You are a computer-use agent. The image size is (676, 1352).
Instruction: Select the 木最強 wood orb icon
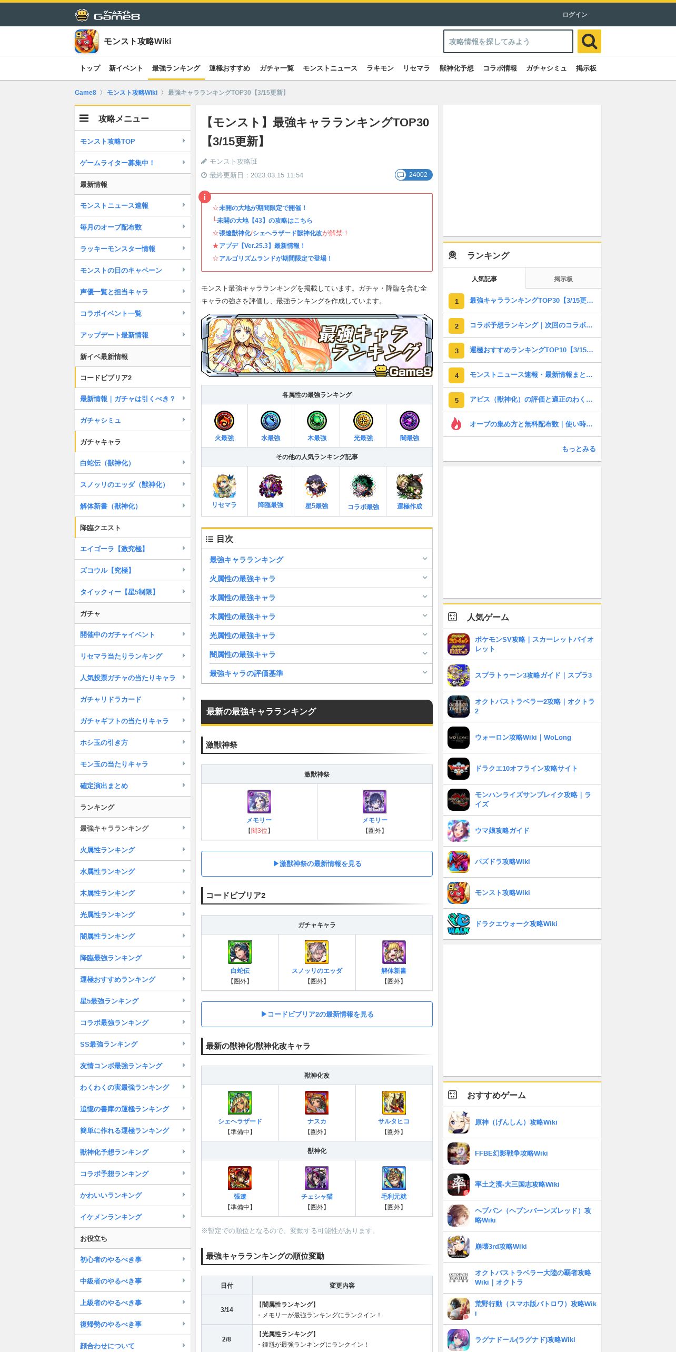[x=317, y=420]
